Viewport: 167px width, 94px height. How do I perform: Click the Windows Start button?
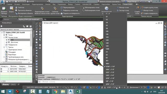[x=3, y=92]
